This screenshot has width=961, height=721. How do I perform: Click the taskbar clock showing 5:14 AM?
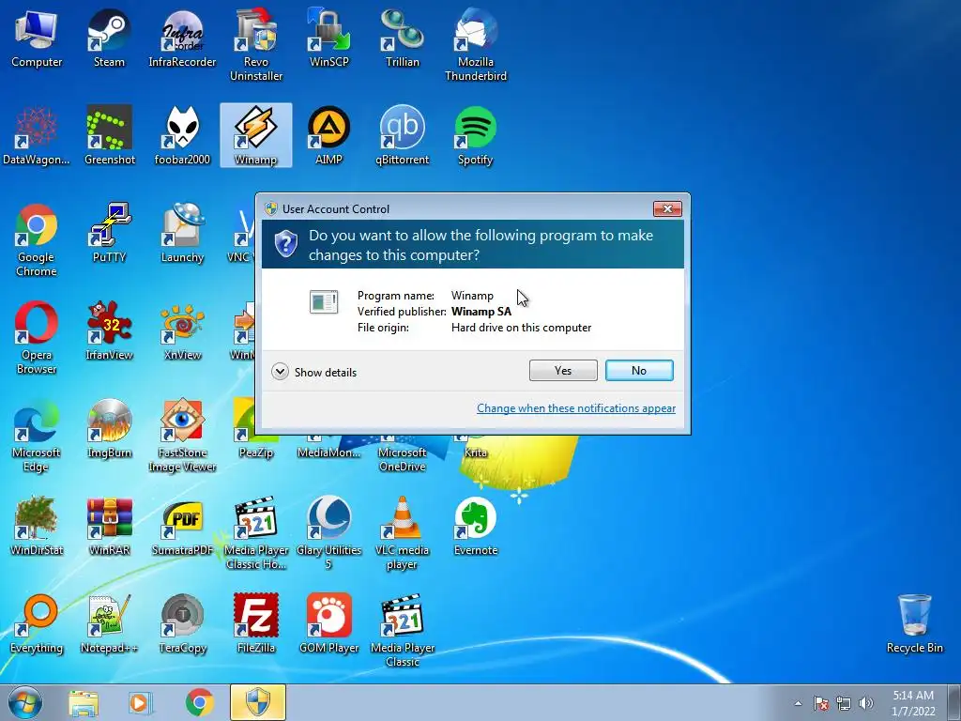913,703
